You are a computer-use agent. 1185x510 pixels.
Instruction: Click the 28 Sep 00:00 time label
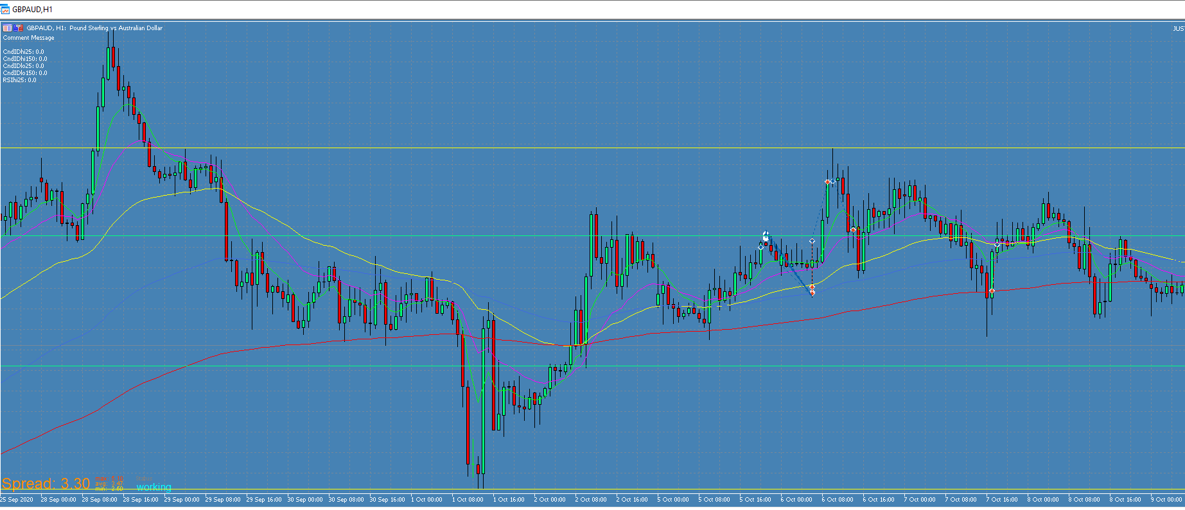point(58,499)
